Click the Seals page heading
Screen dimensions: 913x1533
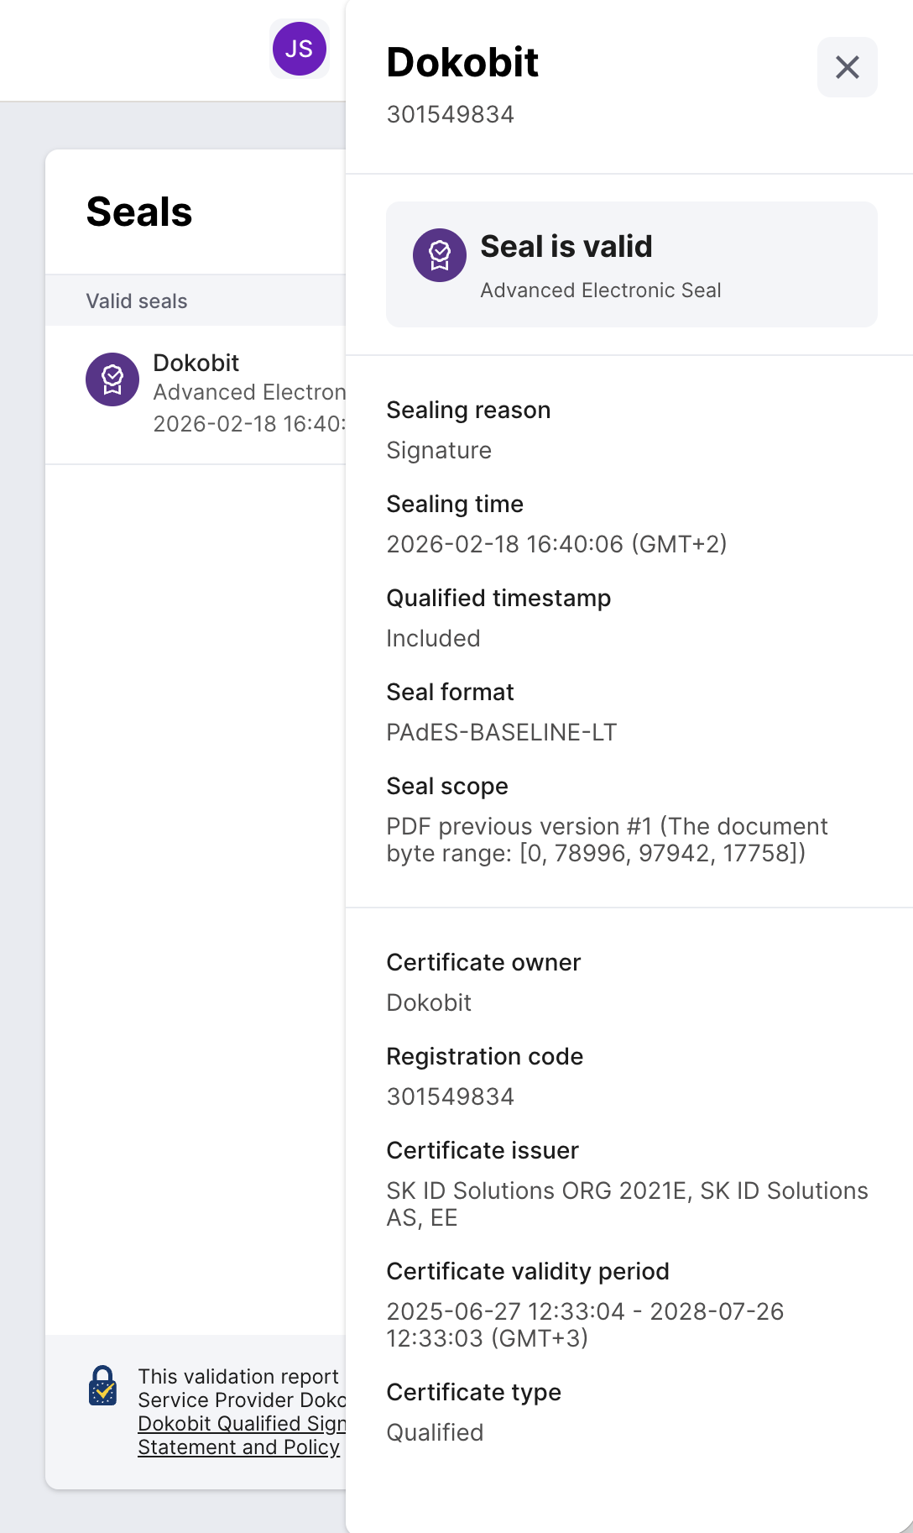[139, 212]
